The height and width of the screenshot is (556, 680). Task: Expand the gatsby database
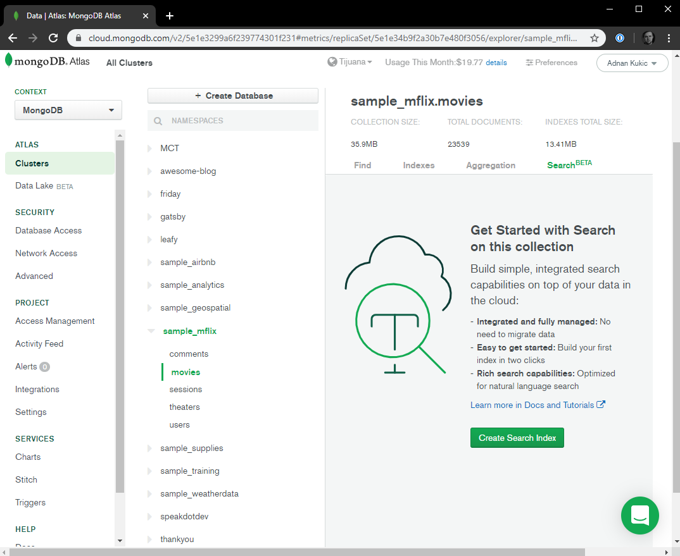click(149, 217)
